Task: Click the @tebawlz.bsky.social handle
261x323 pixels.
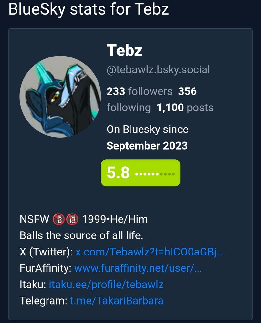Action: [x=158, y=70]
